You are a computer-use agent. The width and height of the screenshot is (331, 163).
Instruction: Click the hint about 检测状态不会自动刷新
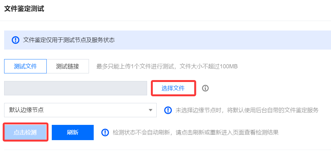(x=195, y=132)
